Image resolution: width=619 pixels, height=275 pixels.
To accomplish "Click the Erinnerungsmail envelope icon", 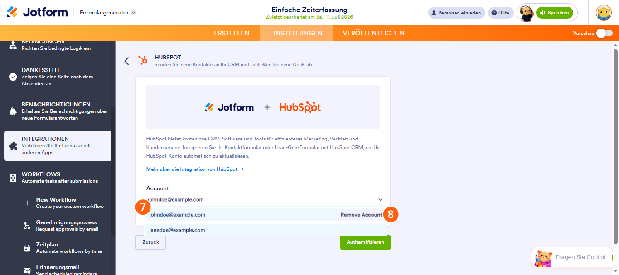I will (27, 270).
